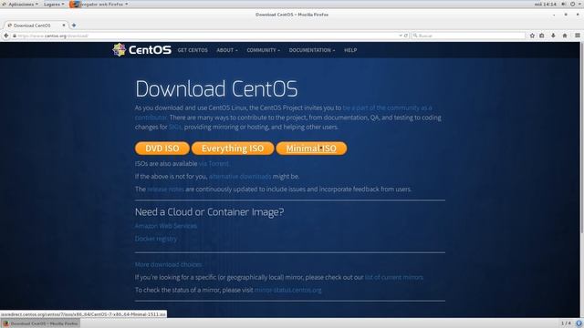Bookmark this page with the star icon
This screenshot has width=584, height=328.
532,36
